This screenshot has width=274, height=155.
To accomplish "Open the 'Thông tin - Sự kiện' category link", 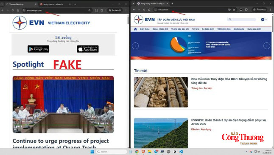I will [x=201, y=88].
